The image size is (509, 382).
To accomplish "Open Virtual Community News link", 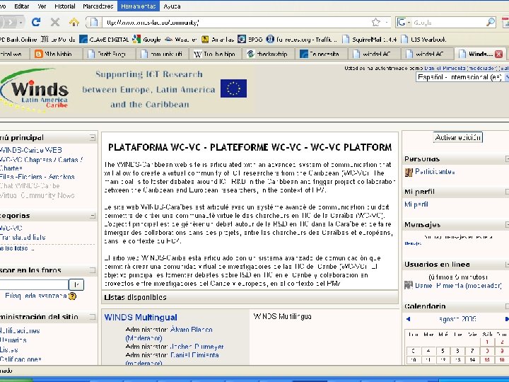I will click(37, 195).
